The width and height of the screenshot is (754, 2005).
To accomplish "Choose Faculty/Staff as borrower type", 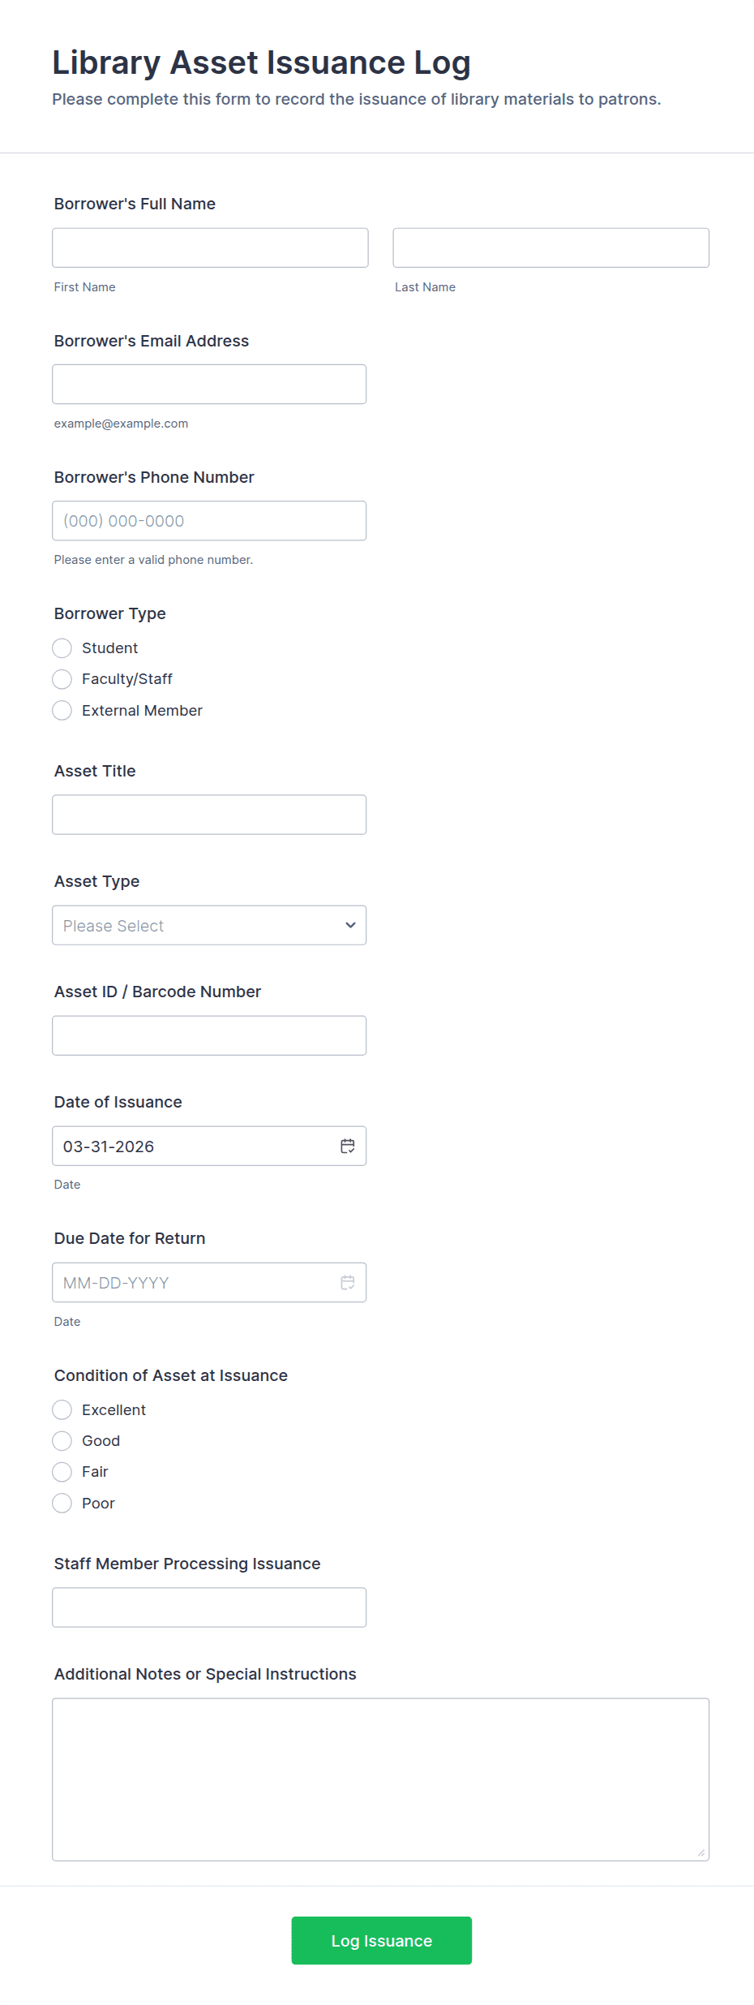I will pyautogui.click(x=62, y=678).
